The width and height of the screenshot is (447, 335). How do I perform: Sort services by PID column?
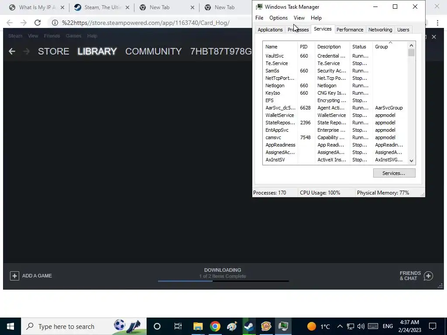tap(306, 47)
